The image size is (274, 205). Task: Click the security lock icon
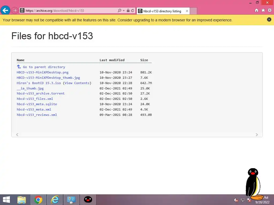[x=128, y=10]
